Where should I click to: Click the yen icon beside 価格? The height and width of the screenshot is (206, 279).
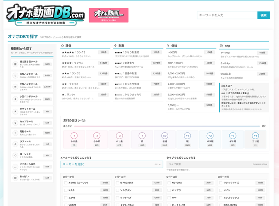[x=168, y=46]
